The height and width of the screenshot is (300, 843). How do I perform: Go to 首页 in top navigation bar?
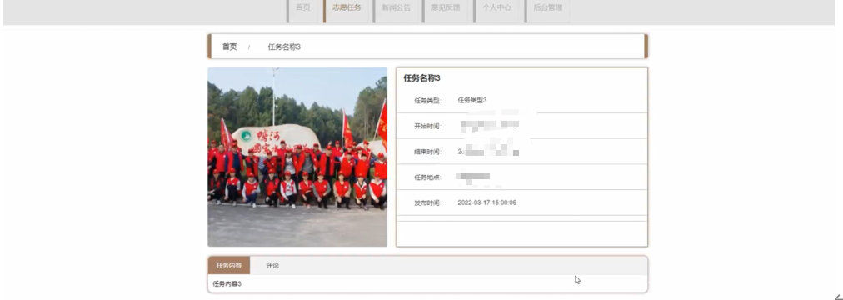pos(302,8)
